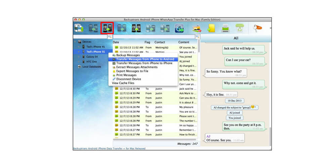Select the row with 'Jack said he' content
This screenshot has height=168, width=336.
click(156, 89)
